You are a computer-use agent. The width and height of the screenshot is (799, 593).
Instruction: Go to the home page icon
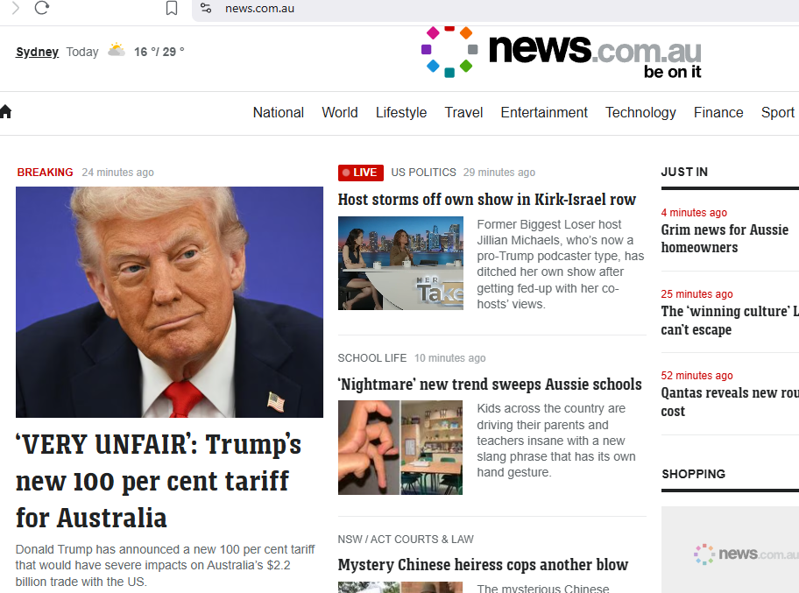tap(5, 111)
